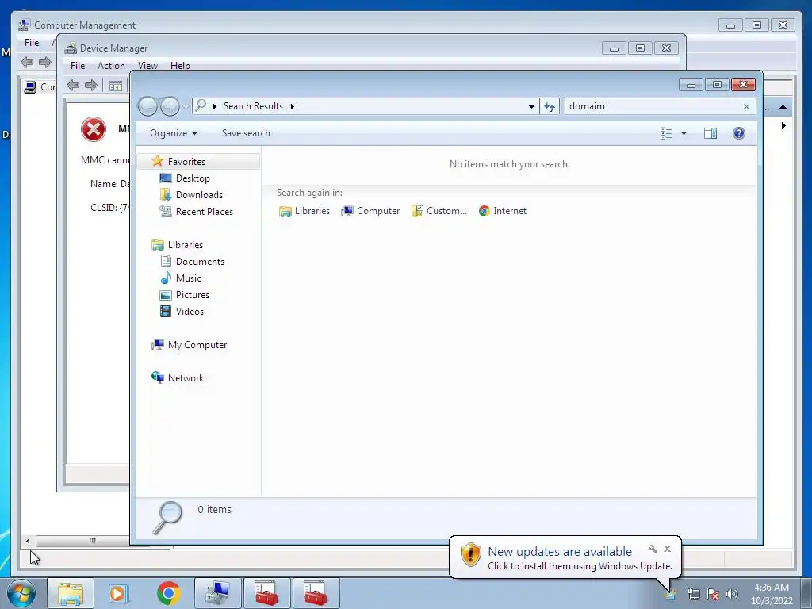Screen dimensions: 812x609
Task: Clear the search box text
Action: point(746,107)
